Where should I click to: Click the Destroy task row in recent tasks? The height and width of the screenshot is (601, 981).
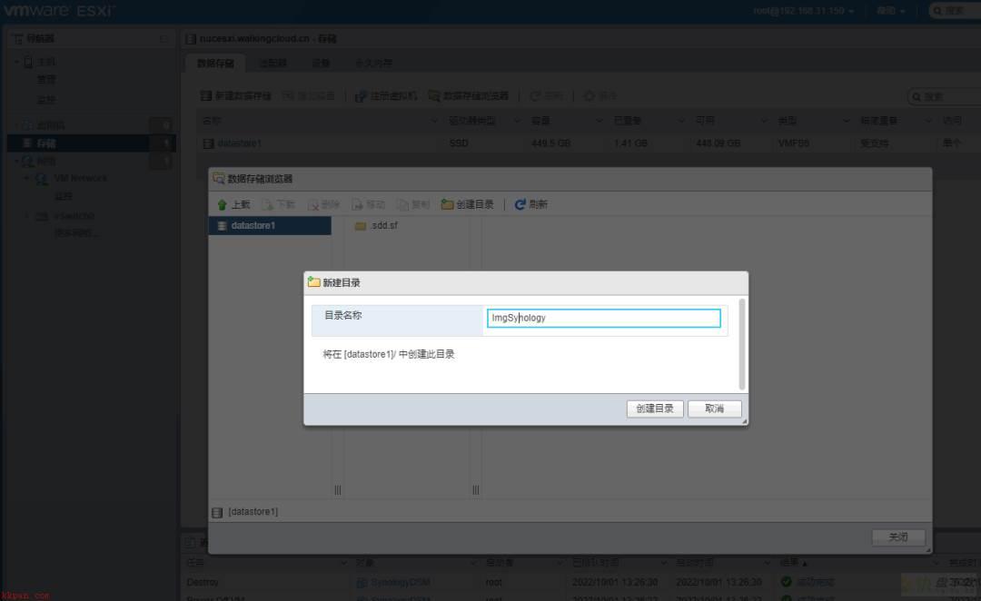582,582
